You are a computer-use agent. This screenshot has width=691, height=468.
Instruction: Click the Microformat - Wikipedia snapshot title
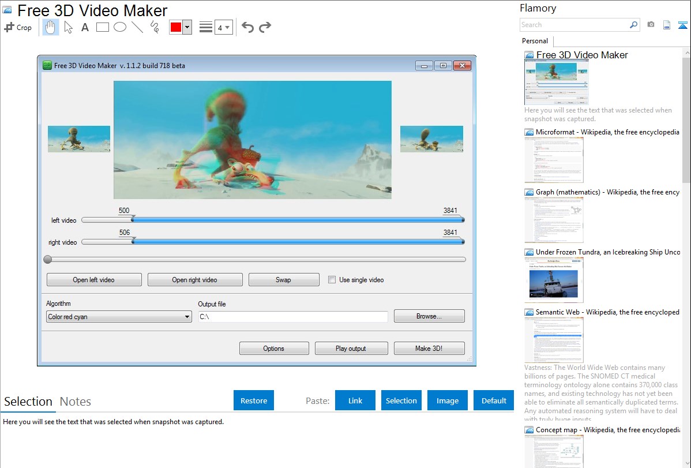pos(607,132)
